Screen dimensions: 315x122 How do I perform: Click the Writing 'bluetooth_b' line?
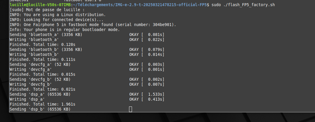click(87, 54)
